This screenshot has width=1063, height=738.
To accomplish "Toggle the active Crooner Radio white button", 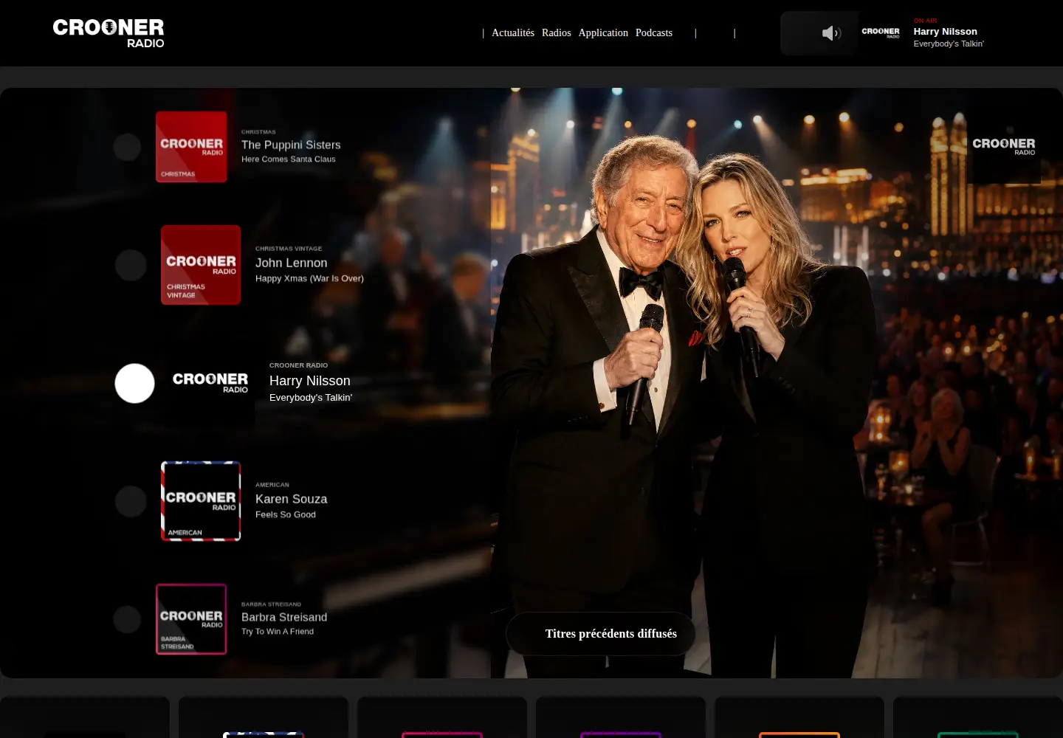I will point(134,383).
